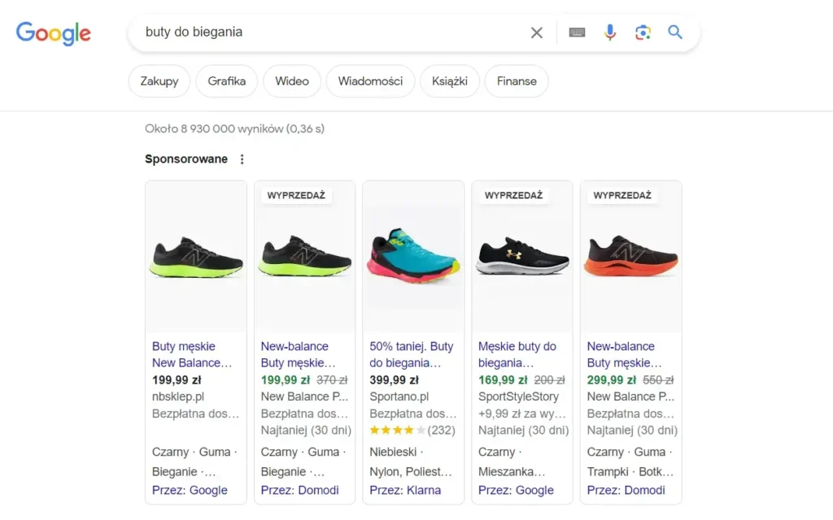Open 199,99 zł 'New-balance Buty męskie…' link

(x=298, y=354)
